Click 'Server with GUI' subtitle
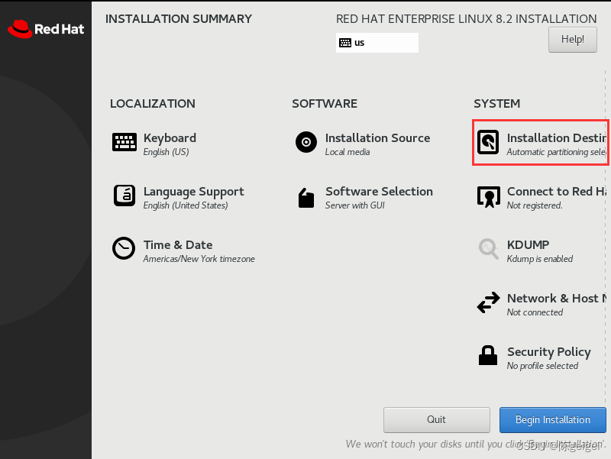This screenshot has width=611, height=459. point(355,205)
